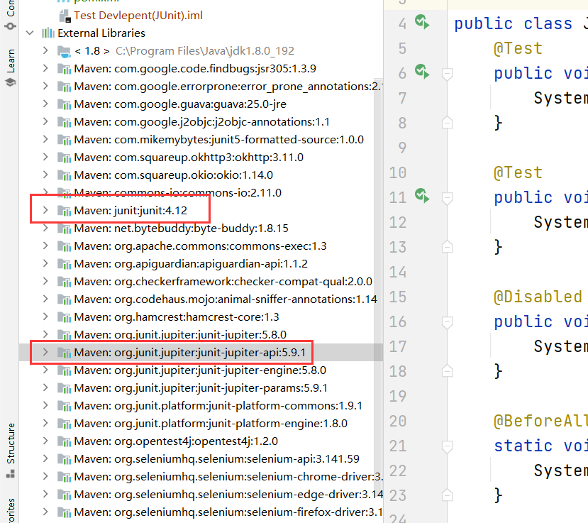Click the fold end marker on line 8
Viewport: 588px width, 523px height.
(447, 123)
